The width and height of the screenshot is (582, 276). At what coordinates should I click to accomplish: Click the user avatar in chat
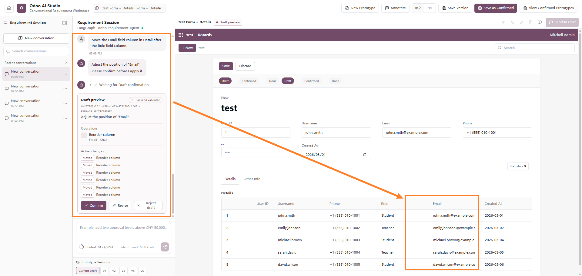tap(81, 39)
